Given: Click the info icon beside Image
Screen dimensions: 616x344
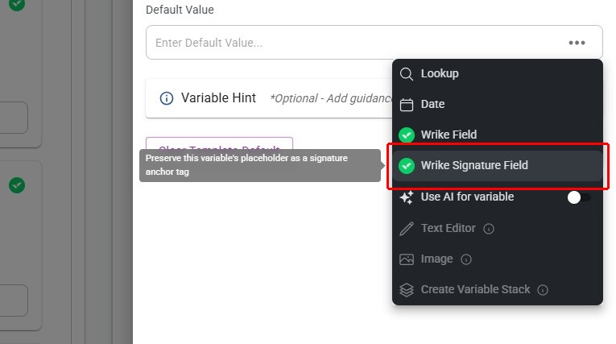Looking at the screenshot, I should [466, 259].
